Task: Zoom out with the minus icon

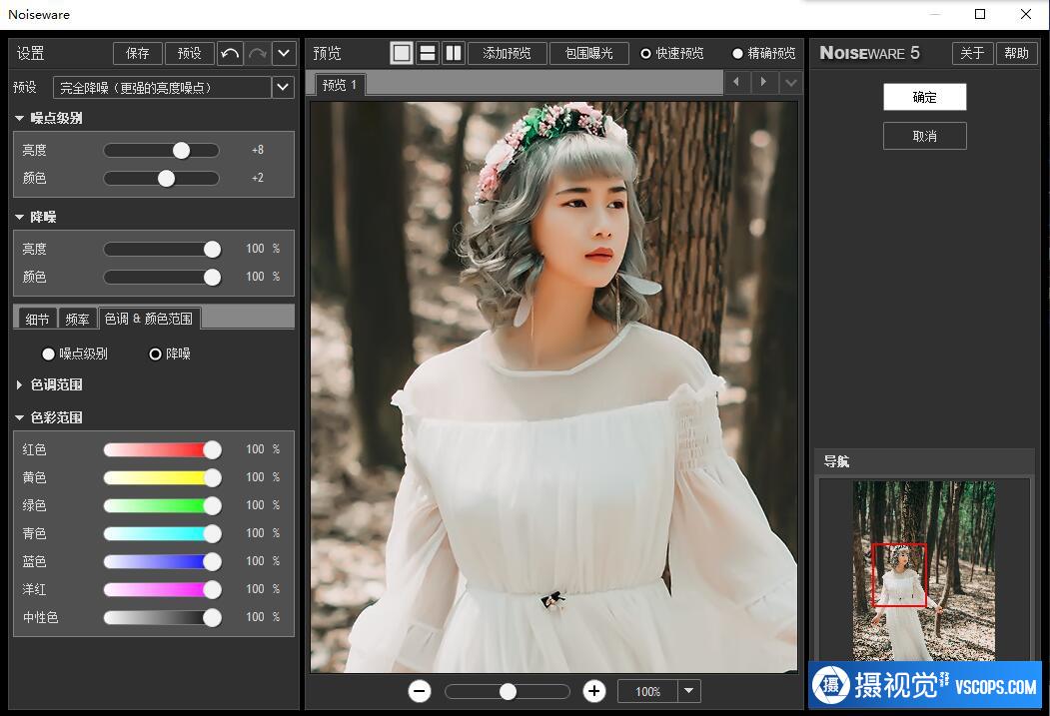Action: tap(420, 691)
